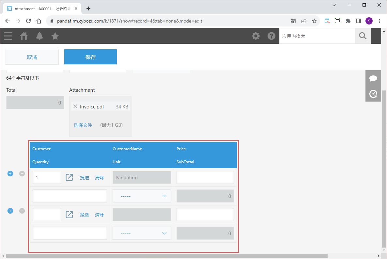Open the help question mark icon
Screen dimensions: 387x259
[x=271, y=36]
